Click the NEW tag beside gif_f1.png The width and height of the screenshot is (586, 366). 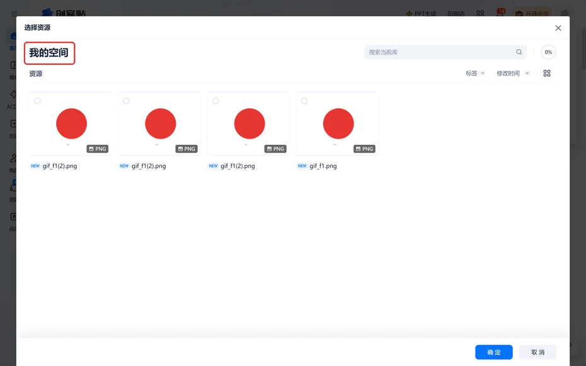pyautogui.click(x=302, y=166)
